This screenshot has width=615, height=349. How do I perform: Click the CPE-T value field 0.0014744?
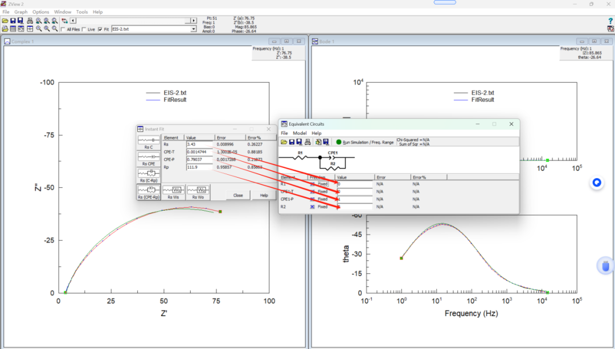click(x=200, y=152)
